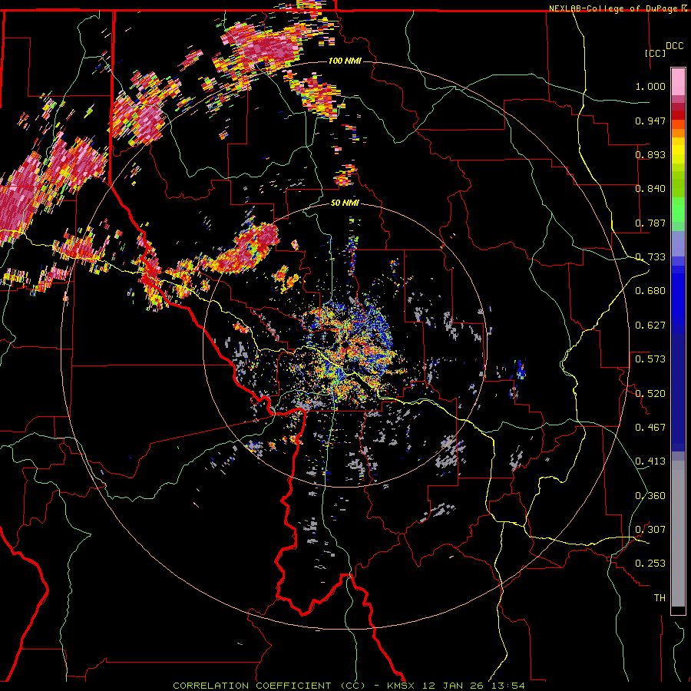The height and width of the screenshot is (691, 691).
Task: Click the 50 NMI range ring label
Action: [x=345, y=203]
